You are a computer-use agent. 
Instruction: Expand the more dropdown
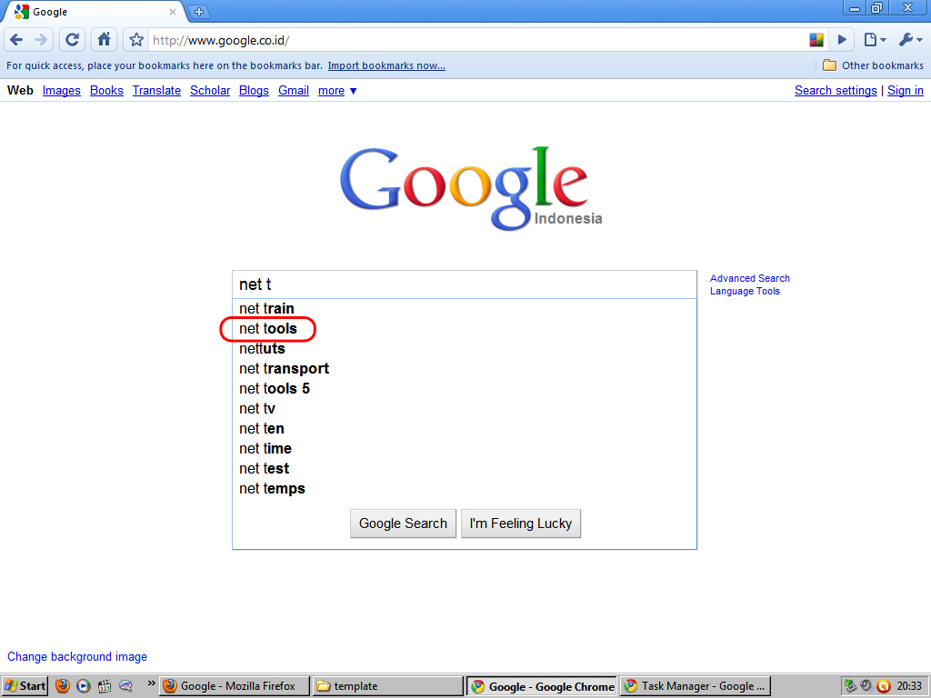337,91
